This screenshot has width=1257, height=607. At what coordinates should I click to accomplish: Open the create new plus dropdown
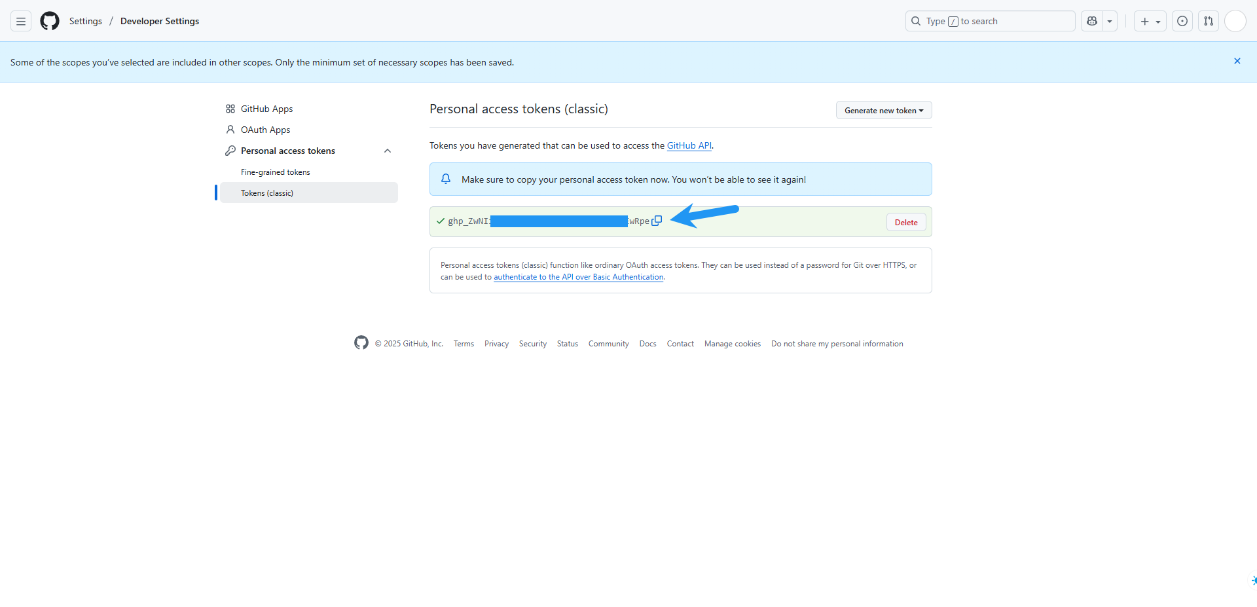[x=1150, y=21]
